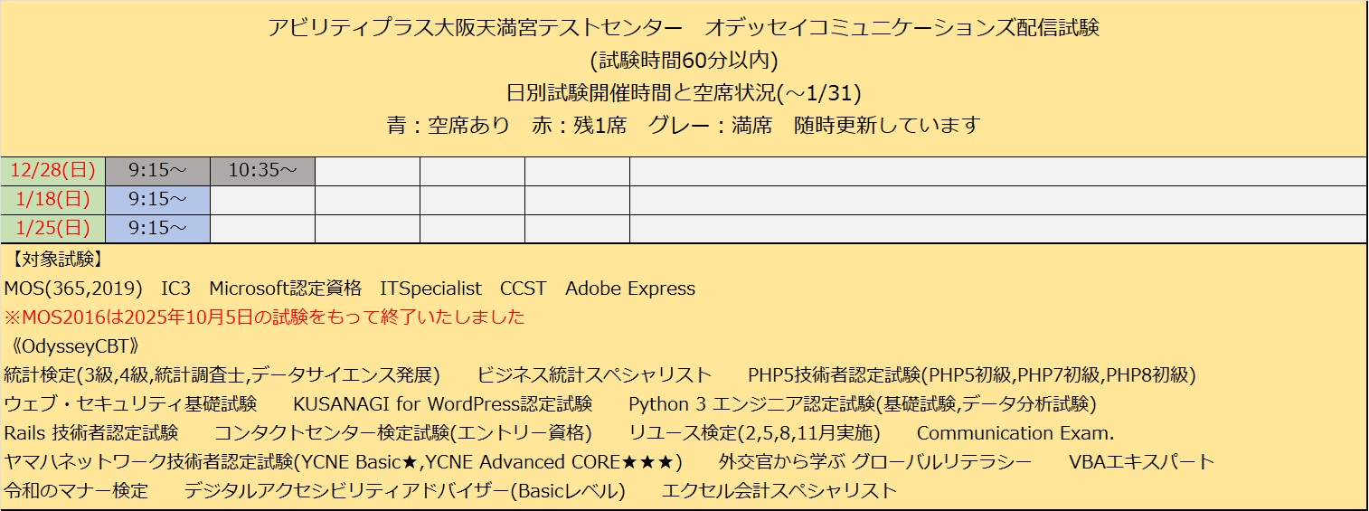Choose the blue 9:15～ slot on 1/18

[157, 200]
